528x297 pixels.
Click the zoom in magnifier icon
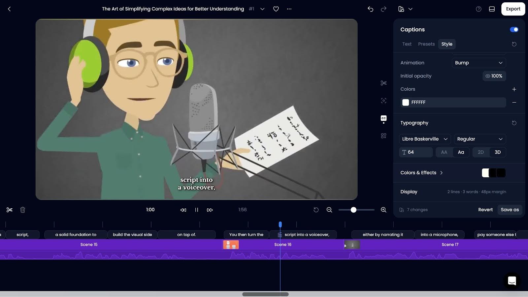pyautogui.click(x=383, y=210)
